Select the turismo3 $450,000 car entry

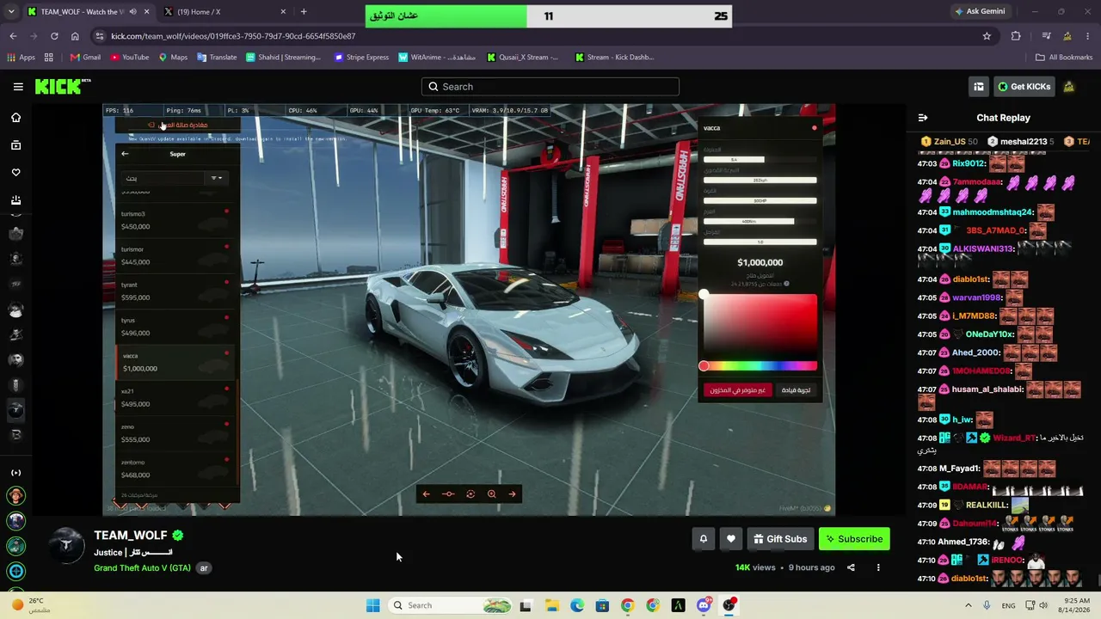click(175, 220)
